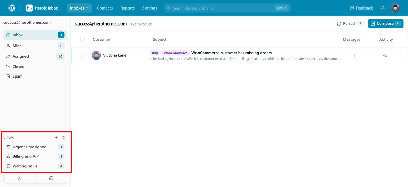Image resolution: width=408 pixels, height=187 pixels.
Task: Open the Settings menu item
Action: pyautogui.click(x=150, y=8)
